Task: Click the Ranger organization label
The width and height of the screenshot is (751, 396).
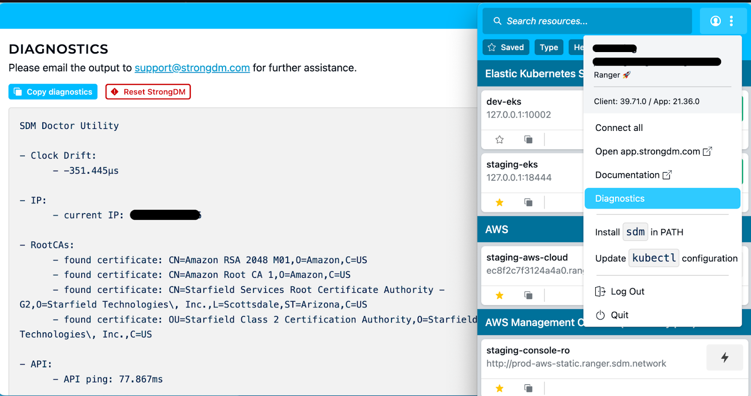Action: coord(612,75)
